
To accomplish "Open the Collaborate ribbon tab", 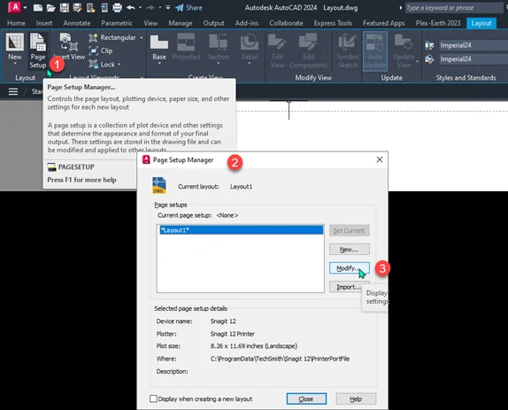I will coord(286,23).
